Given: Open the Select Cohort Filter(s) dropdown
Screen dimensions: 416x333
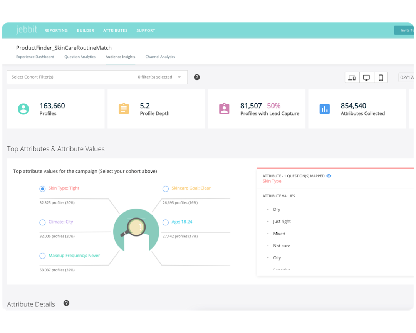Looking at the screenshot, I should pyautogui.click(x=97, y=77).
